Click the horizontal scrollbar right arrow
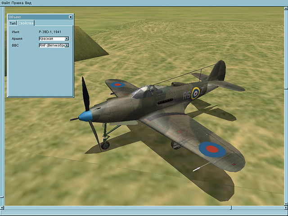 [286, 207]
